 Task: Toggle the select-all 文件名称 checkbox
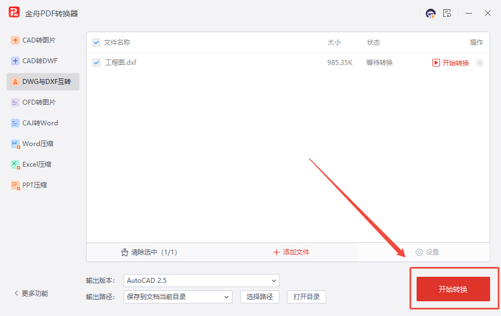pyautogui.click(x=96, y=42)
